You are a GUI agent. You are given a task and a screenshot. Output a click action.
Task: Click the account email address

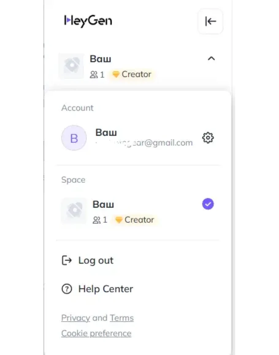click(144, 143)
